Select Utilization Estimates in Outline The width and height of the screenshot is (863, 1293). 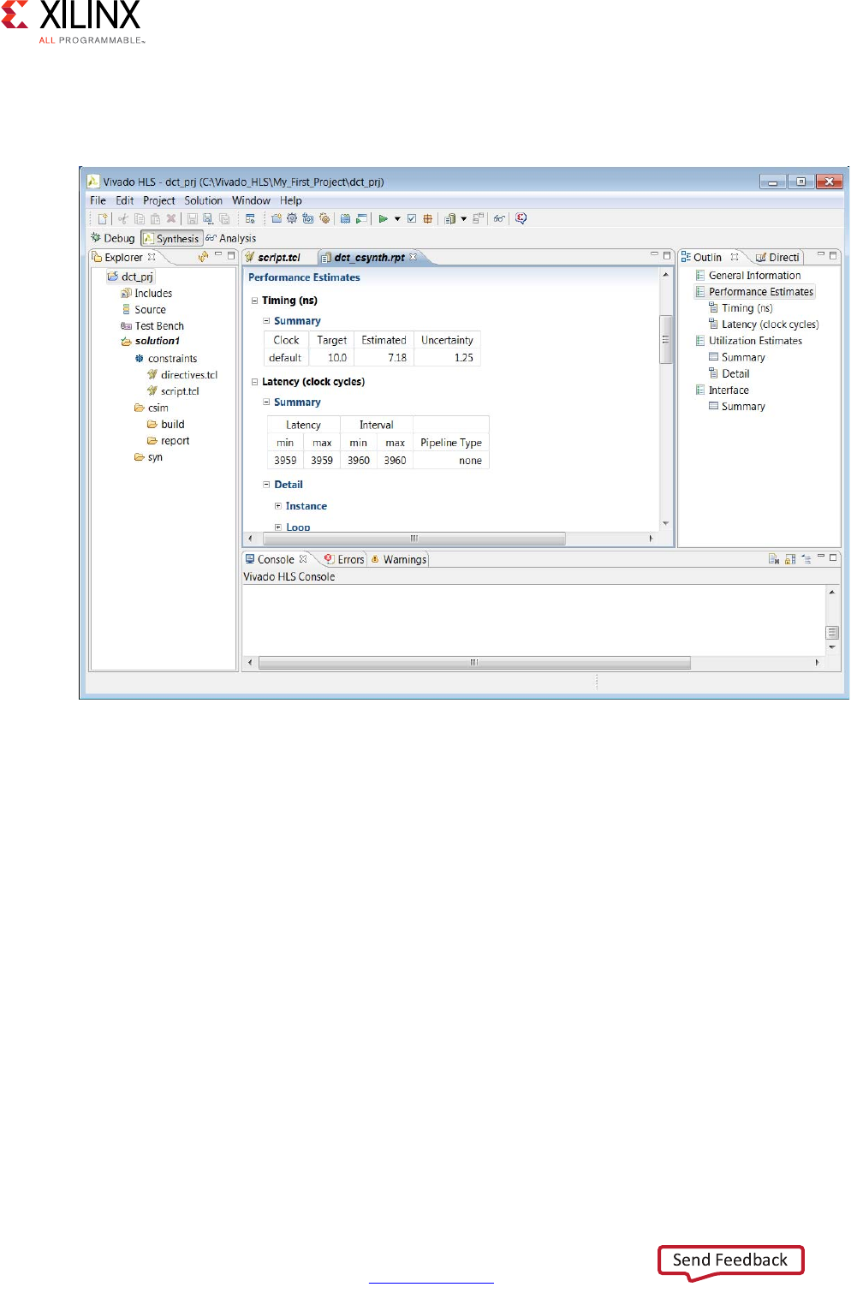pyautogui.click(x=748, y=341)
